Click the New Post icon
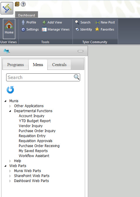Image resolution: width=140 pixels, height=197 pixels. coord(97,22)
